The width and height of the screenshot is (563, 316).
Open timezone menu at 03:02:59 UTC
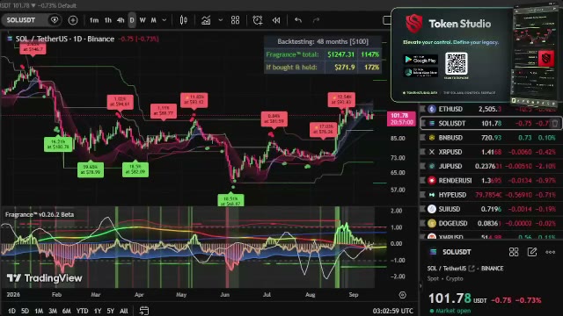393,311
